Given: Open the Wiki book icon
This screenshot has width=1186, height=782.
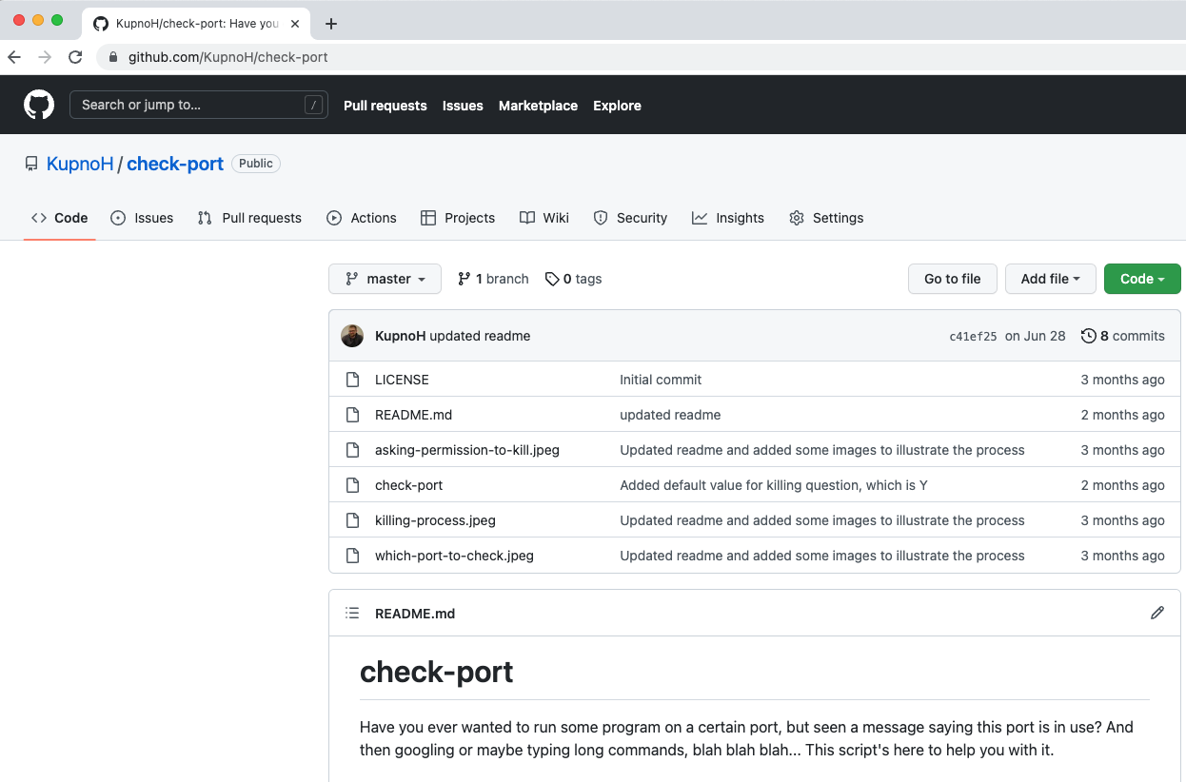Looking at the screenshot, I should click(x=527, y=218).
